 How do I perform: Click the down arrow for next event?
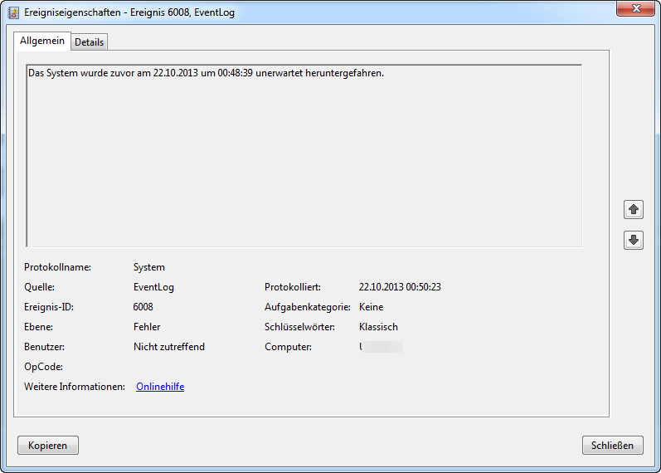point(634,240)
